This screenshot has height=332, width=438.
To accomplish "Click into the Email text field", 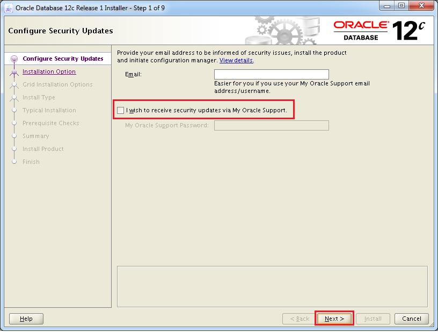I will (x=271, y=75).
